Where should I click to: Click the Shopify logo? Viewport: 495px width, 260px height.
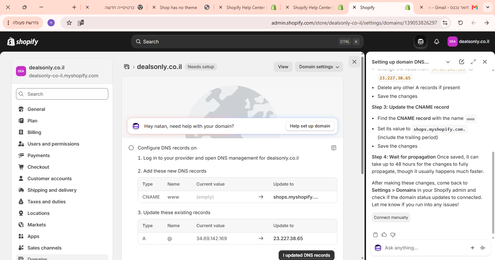(23, 42)
